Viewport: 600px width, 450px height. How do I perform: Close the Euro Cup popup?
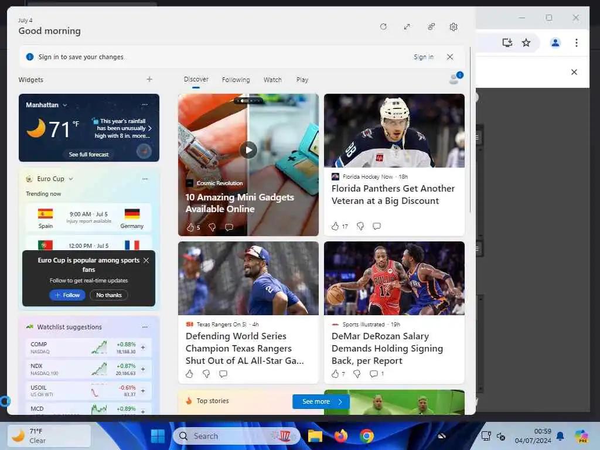146,260
